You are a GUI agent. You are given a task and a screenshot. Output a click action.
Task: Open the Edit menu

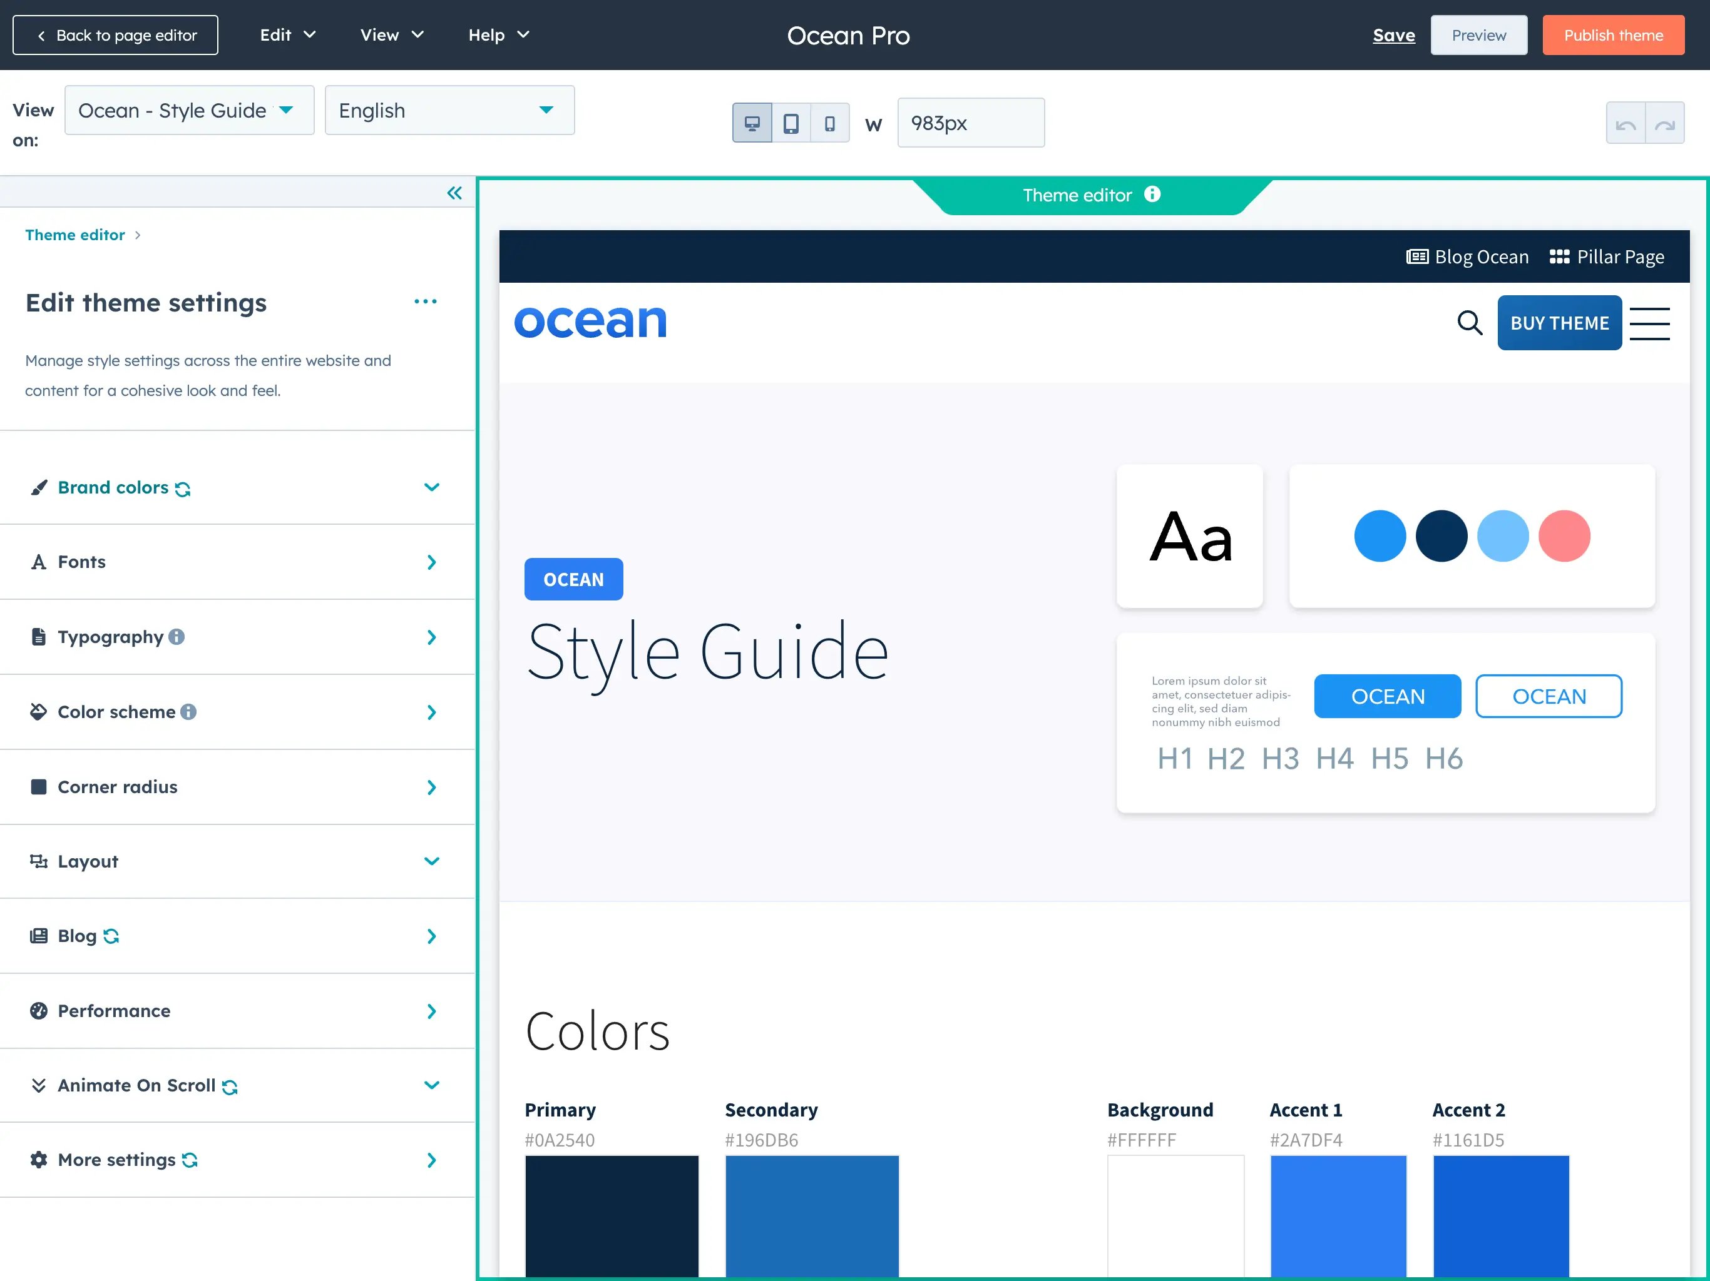point(287,35)
